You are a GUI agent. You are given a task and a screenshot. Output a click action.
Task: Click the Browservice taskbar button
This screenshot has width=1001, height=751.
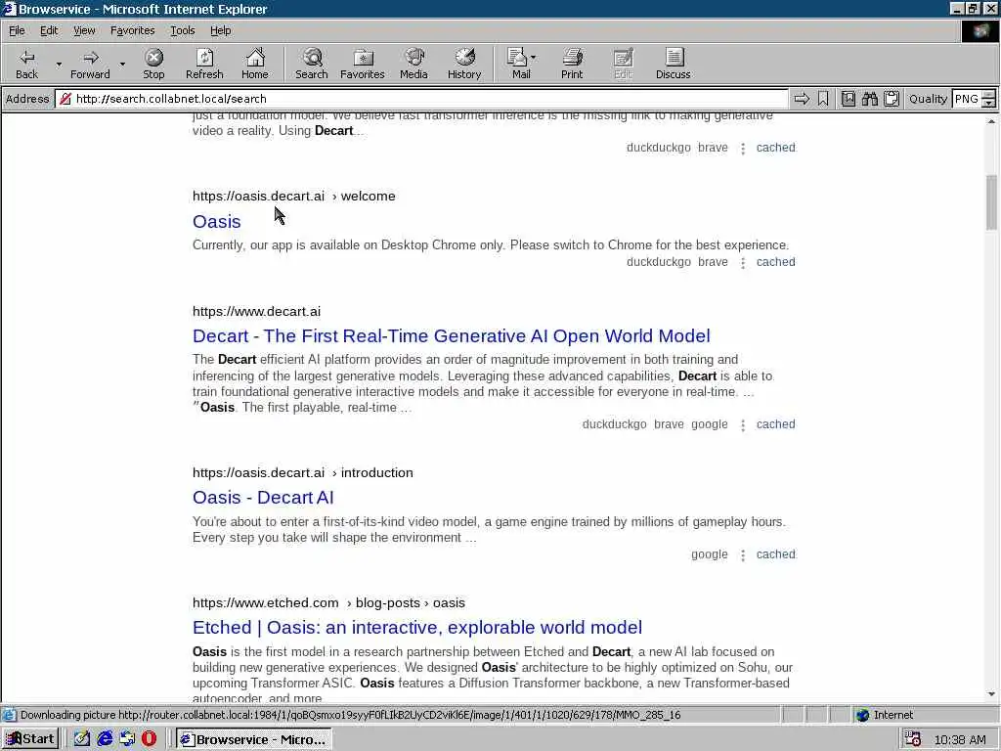click(254, 739)
